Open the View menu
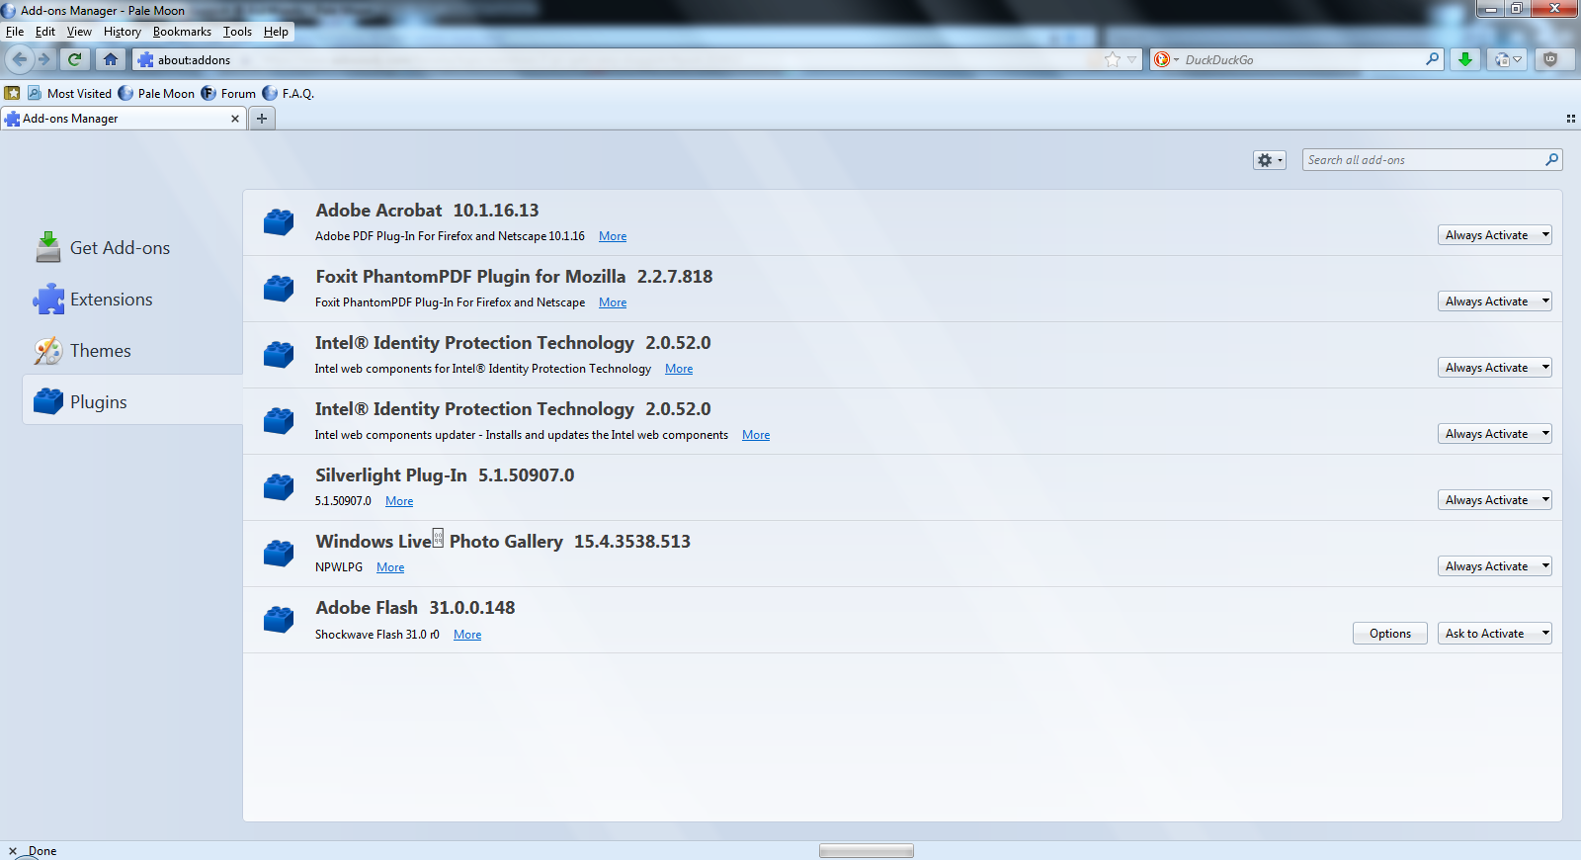This screenshot has width=1581, height=860. (x=79, y=32)
